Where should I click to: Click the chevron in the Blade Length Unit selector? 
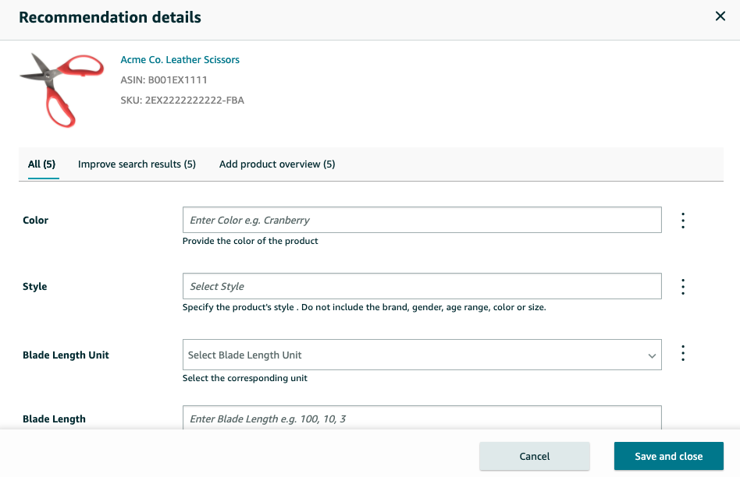pos(652,355)
